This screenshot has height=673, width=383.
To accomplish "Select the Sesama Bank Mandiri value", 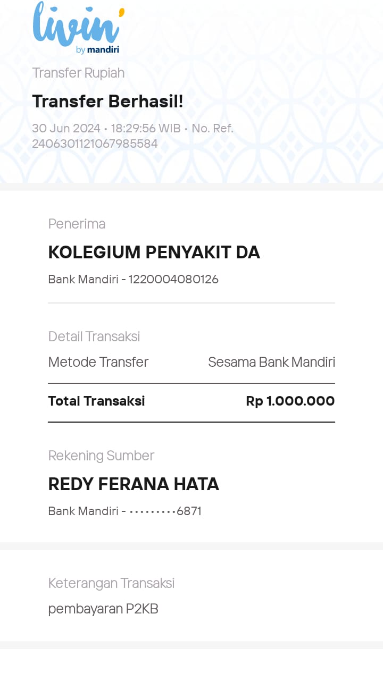I will click(271, 362).
